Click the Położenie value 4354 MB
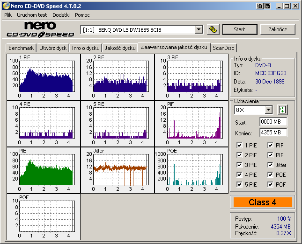This screenshot has height=244, width=302. 280,227
